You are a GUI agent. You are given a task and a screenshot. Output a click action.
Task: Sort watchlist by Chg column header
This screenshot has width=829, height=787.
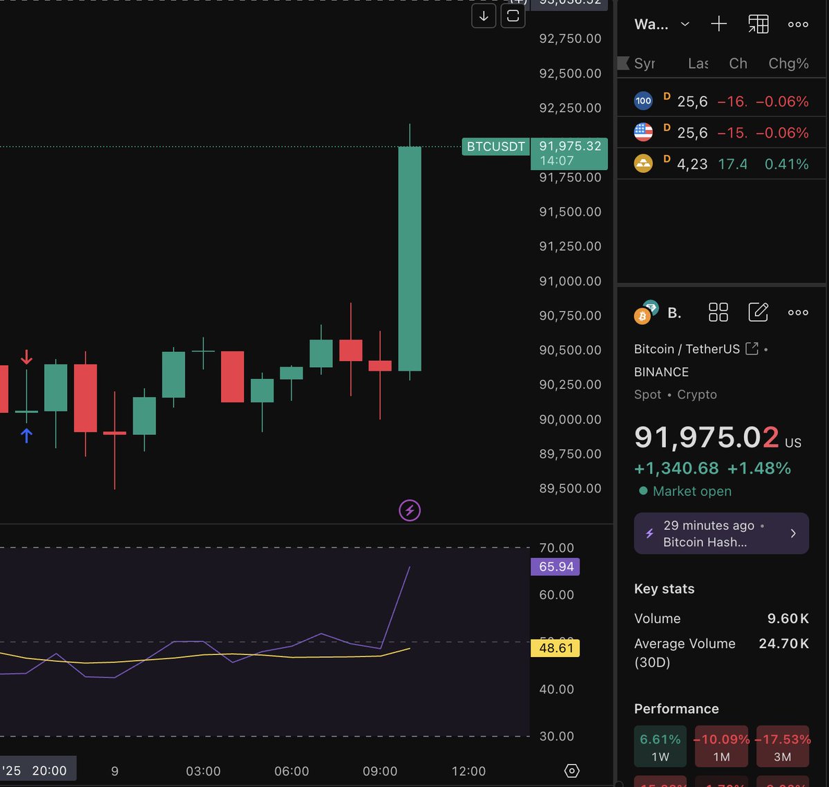coord(738,64)
